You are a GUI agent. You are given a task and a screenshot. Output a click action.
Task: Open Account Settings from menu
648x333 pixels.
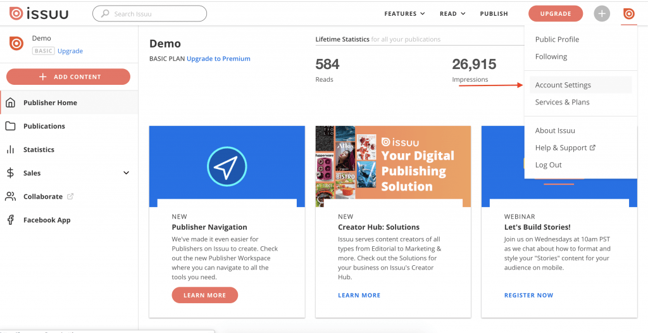point(581,85)
